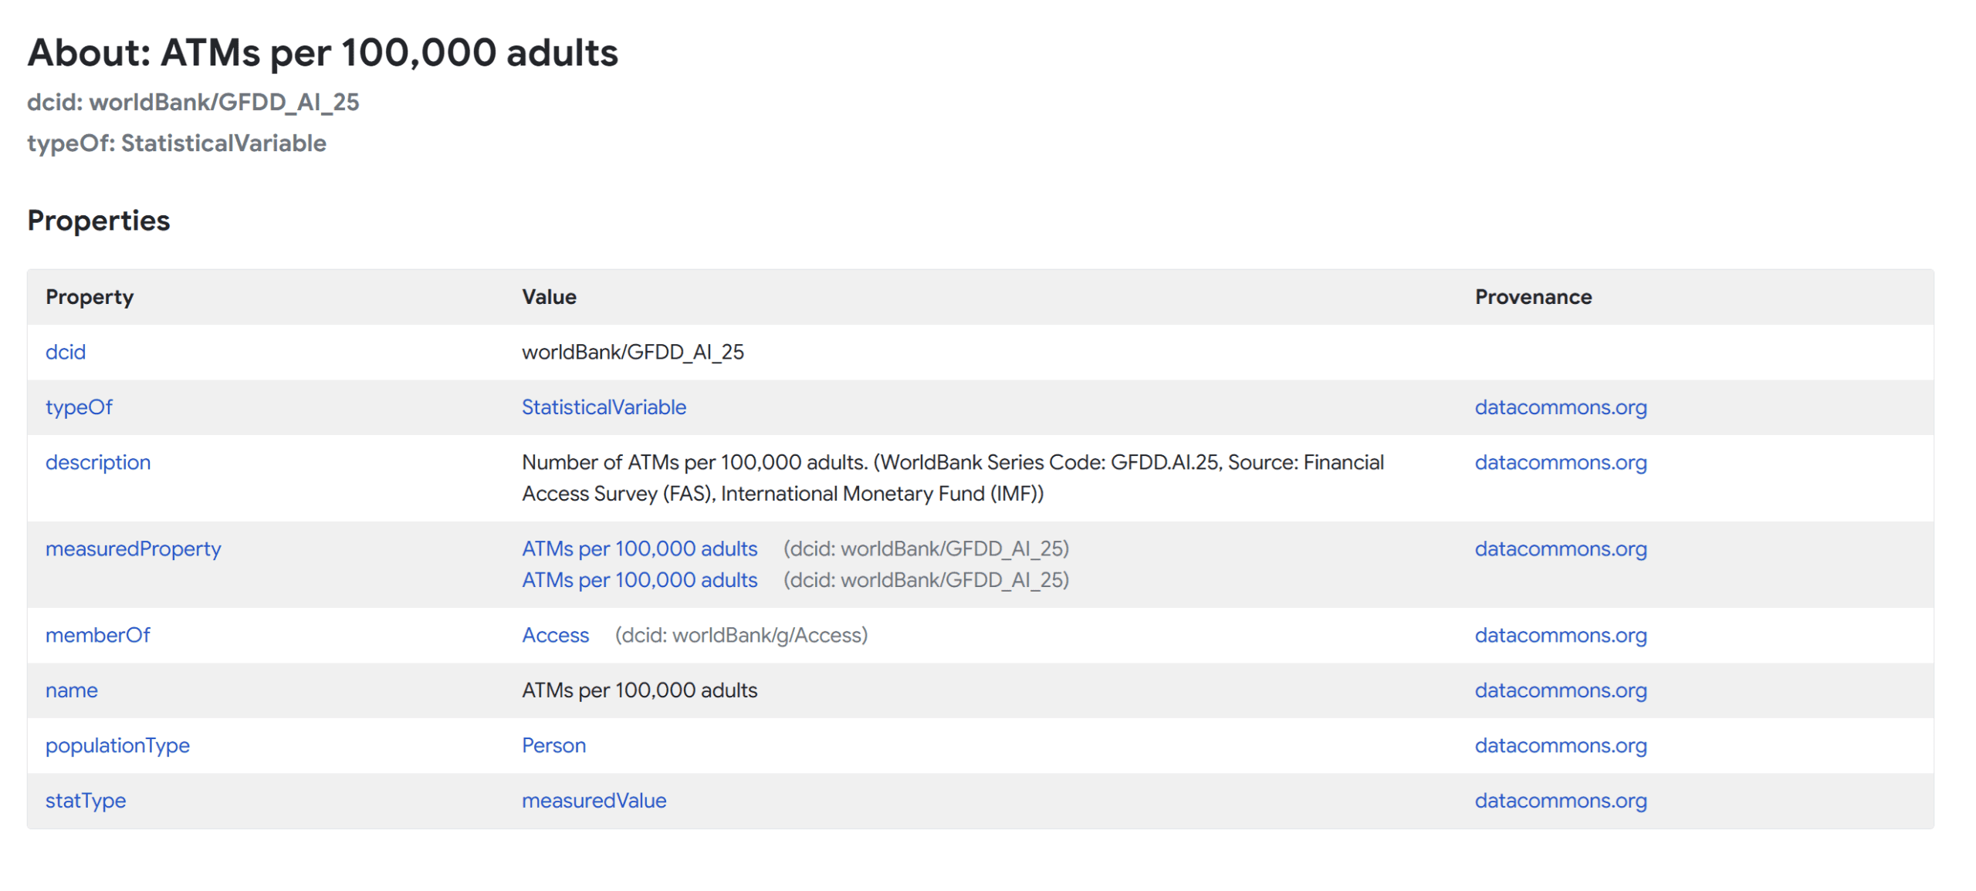This screenshot has height=891, width=1976.
Task: Open the description property link
Action: [x=99, y=462]
